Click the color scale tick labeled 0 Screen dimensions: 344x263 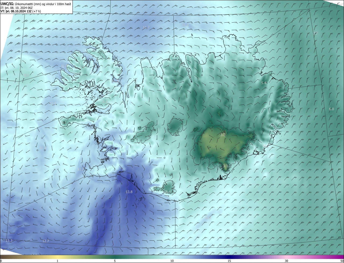[x=1, y=261]
